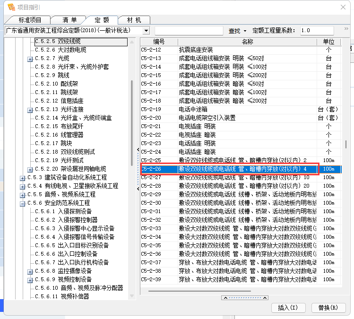Image resolution: width=354 pixels, height=319 pixels.
Task: Select row C5-2-24 电话插座 暗装
Action: tap(241, 152)
